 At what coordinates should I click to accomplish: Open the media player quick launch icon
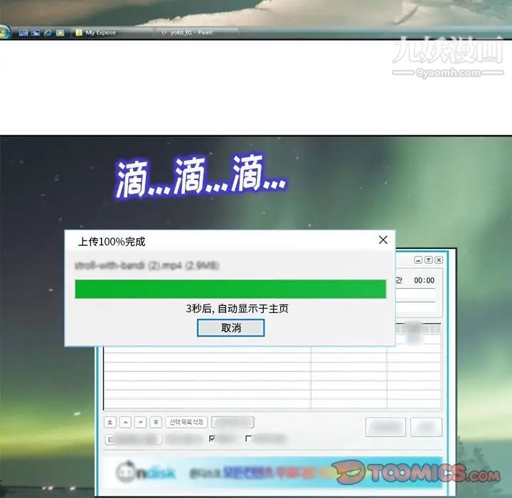[x=60, y=33]
